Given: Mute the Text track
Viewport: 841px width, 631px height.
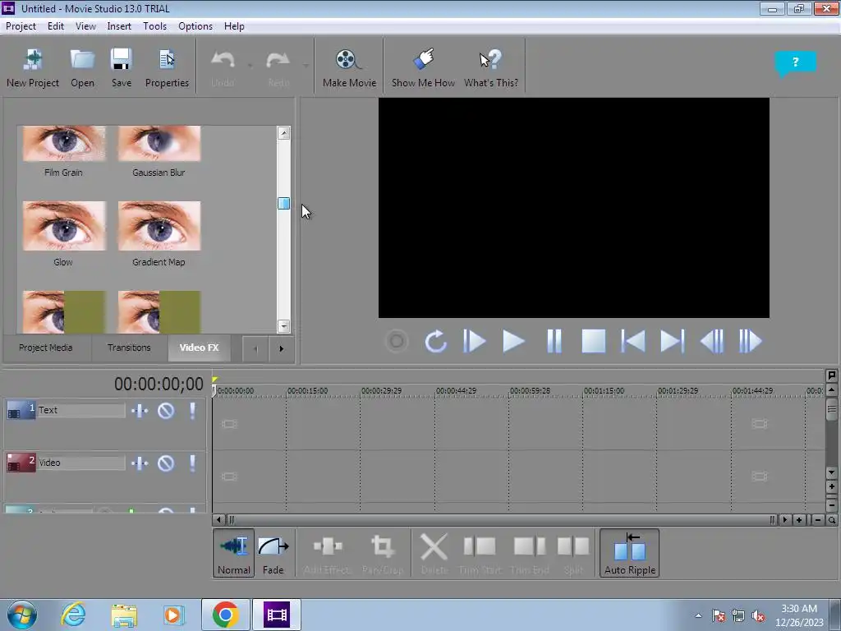Looking at the screenshot, I should [166, 411].
